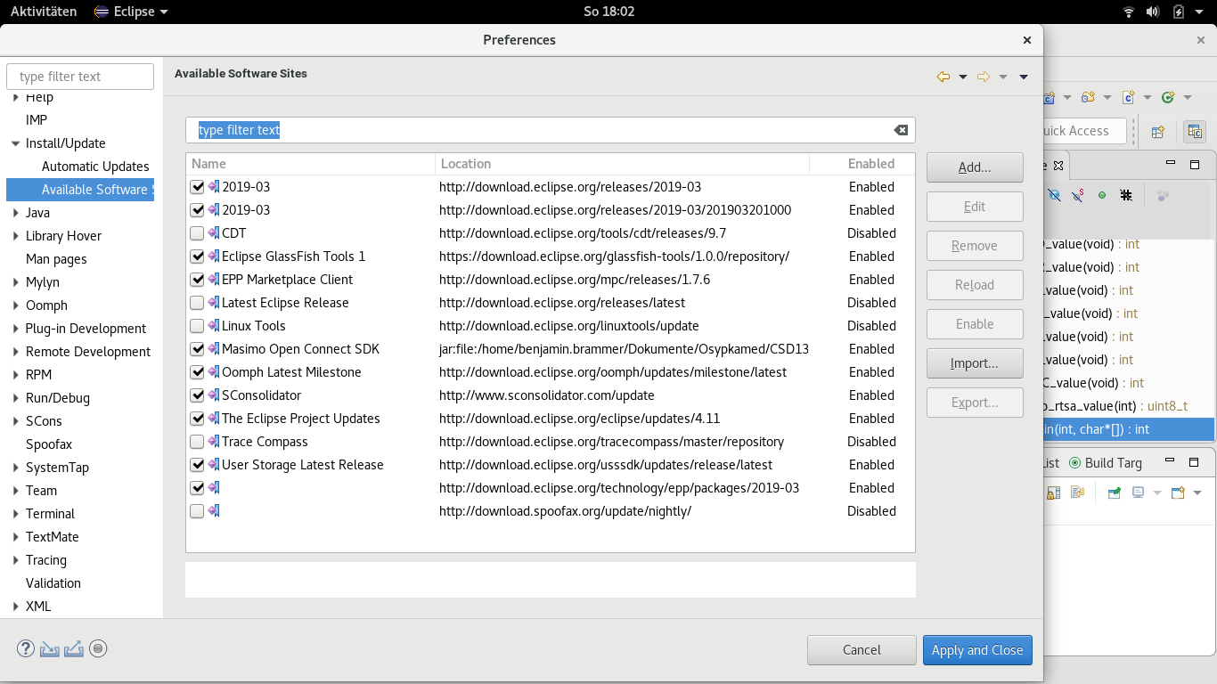Select Automatic Updates in the tree
The width and height of the screenshot is (1217, 684).
(x=95, y=167)
